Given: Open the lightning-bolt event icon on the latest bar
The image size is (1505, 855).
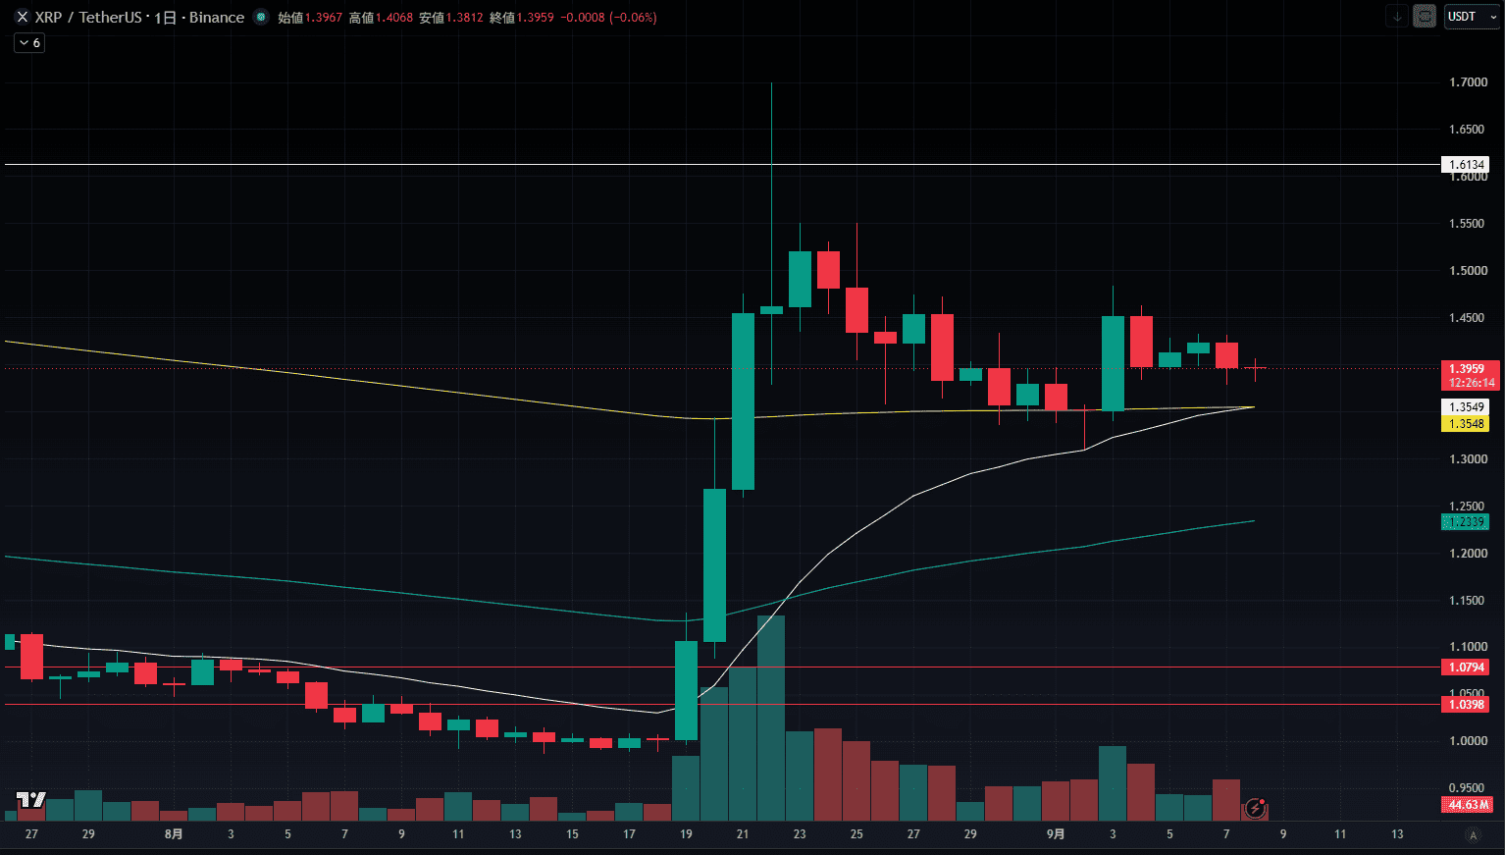Looking at the screenshot, I should pyautogui.click(x=1255, y=809).
